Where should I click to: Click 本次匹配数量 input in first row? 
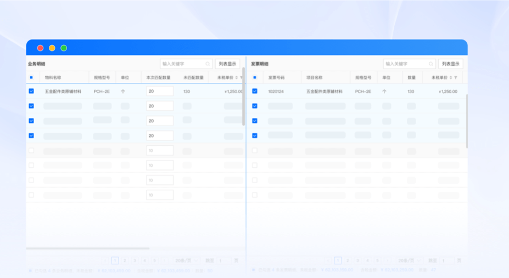[160, 92]
